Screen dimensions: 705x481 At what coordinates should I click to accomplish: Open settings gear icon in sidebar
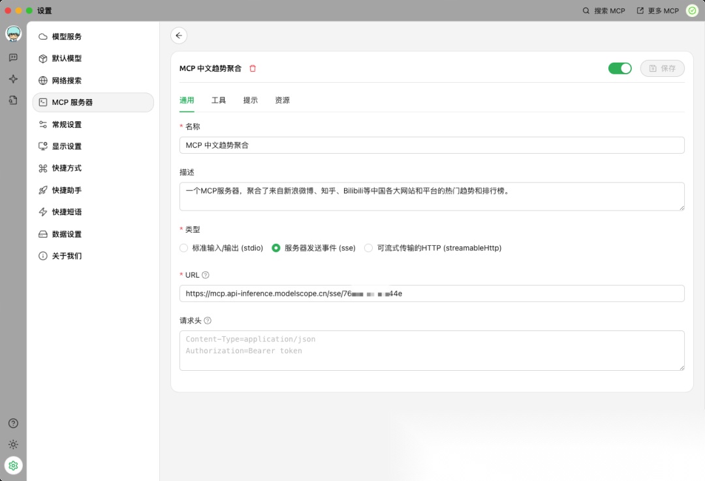[x=14, y=466]
